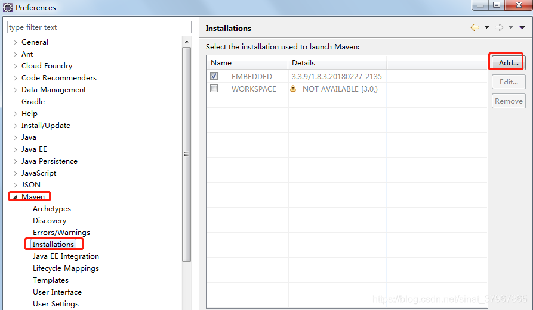The width and height of the screenshot is (533, 310).
Task: Click the Preferences window icon
Action: click(8, 7)
